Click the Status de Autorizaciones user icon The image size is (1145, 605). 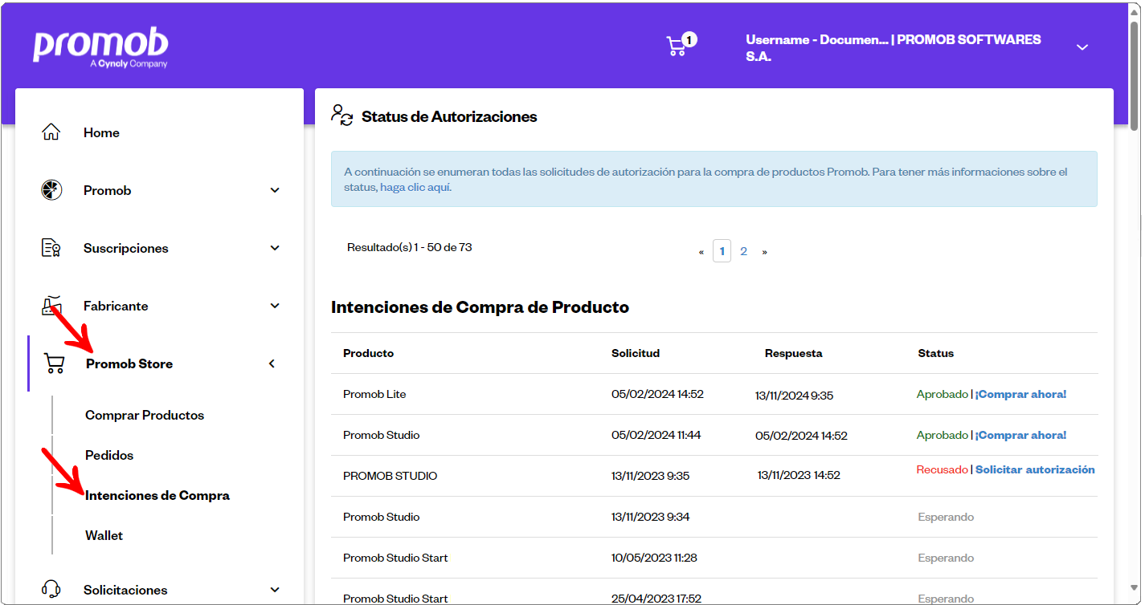coord(342,116)
